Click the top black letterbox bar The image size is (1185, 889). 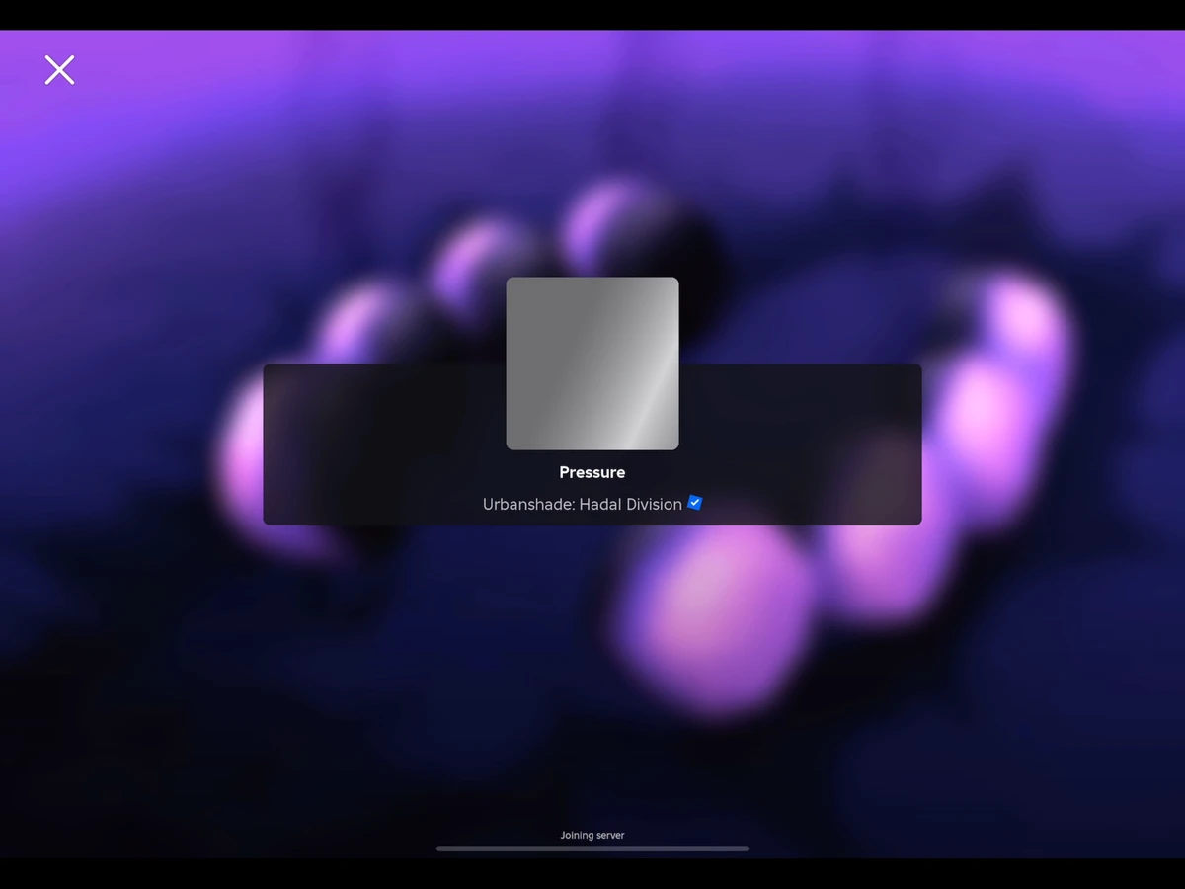click(x=592, y=14)
